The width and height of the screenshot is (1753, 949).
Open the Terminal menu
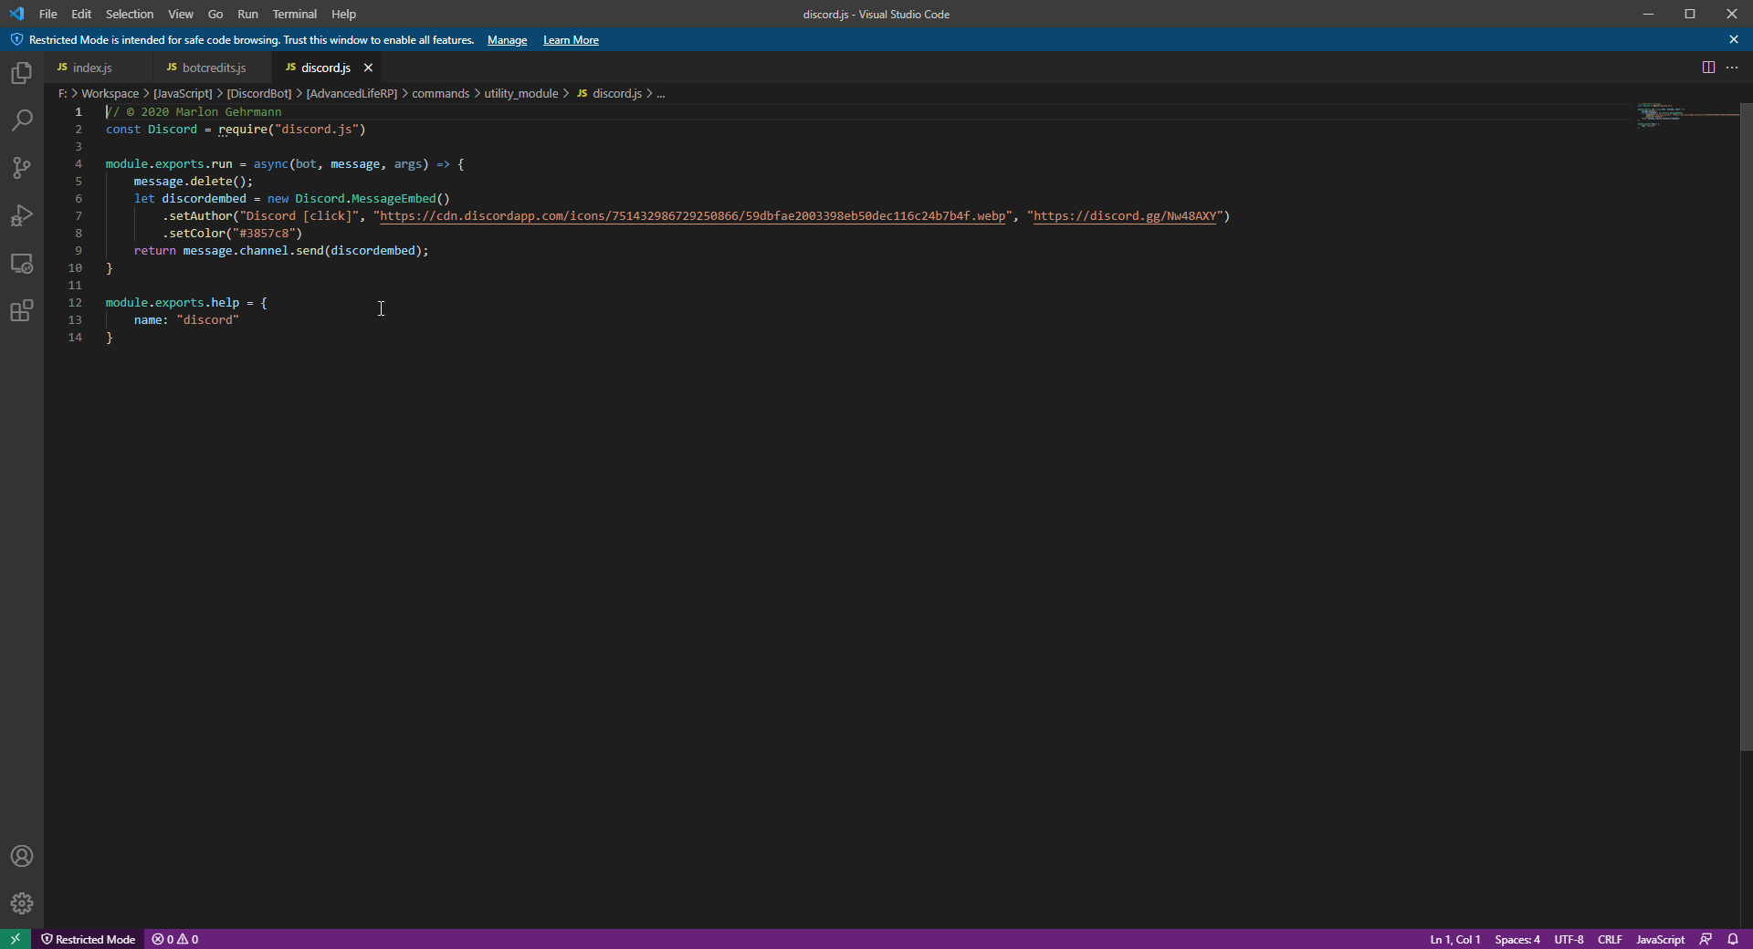(x=294, y=14)
